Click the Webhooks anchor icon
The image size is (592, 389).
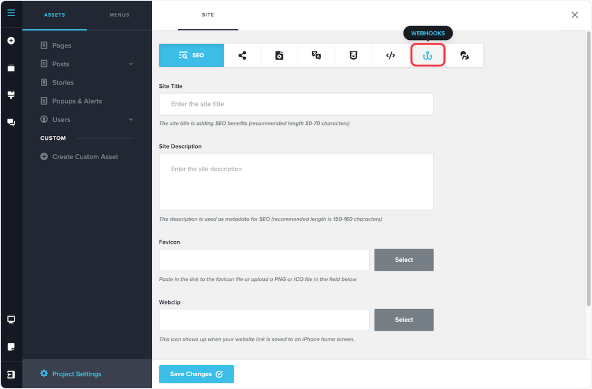pos(428,55)
